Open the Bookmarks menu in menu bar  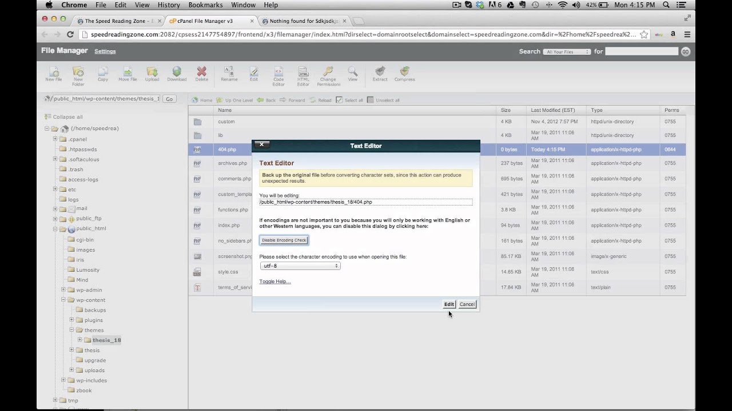pyautogui.click(x=205, y=5)
